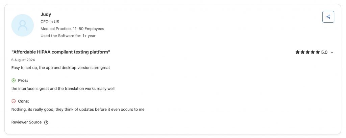Click the "Used the Software for: 1+ year" text

tap(68, 36)
